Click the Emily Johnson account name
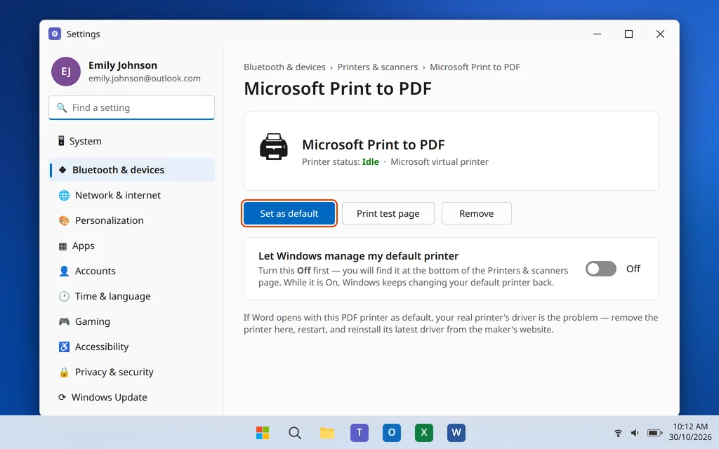This screenshot has height=449, width=719. click(x=123, y=65)
